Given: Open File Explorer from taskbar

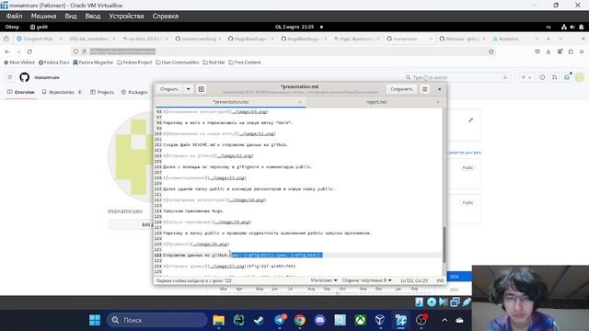Looking at the screenshot, I should click(219, 320).
